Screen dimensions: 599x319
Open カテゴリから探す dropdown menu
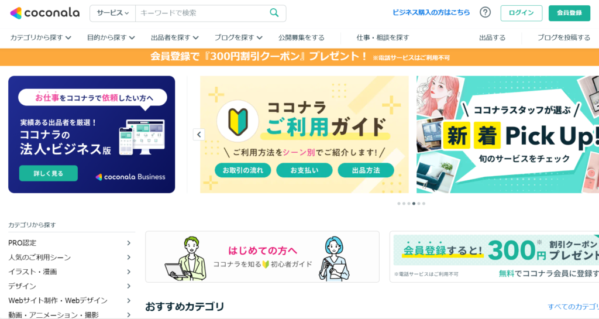pos(40,37)
